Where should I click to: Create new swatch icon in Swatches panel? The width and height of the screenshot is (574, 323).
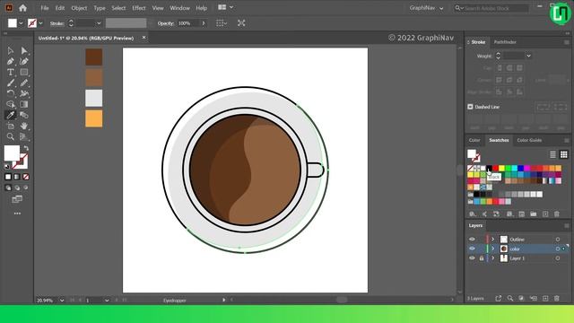point(545,214)
